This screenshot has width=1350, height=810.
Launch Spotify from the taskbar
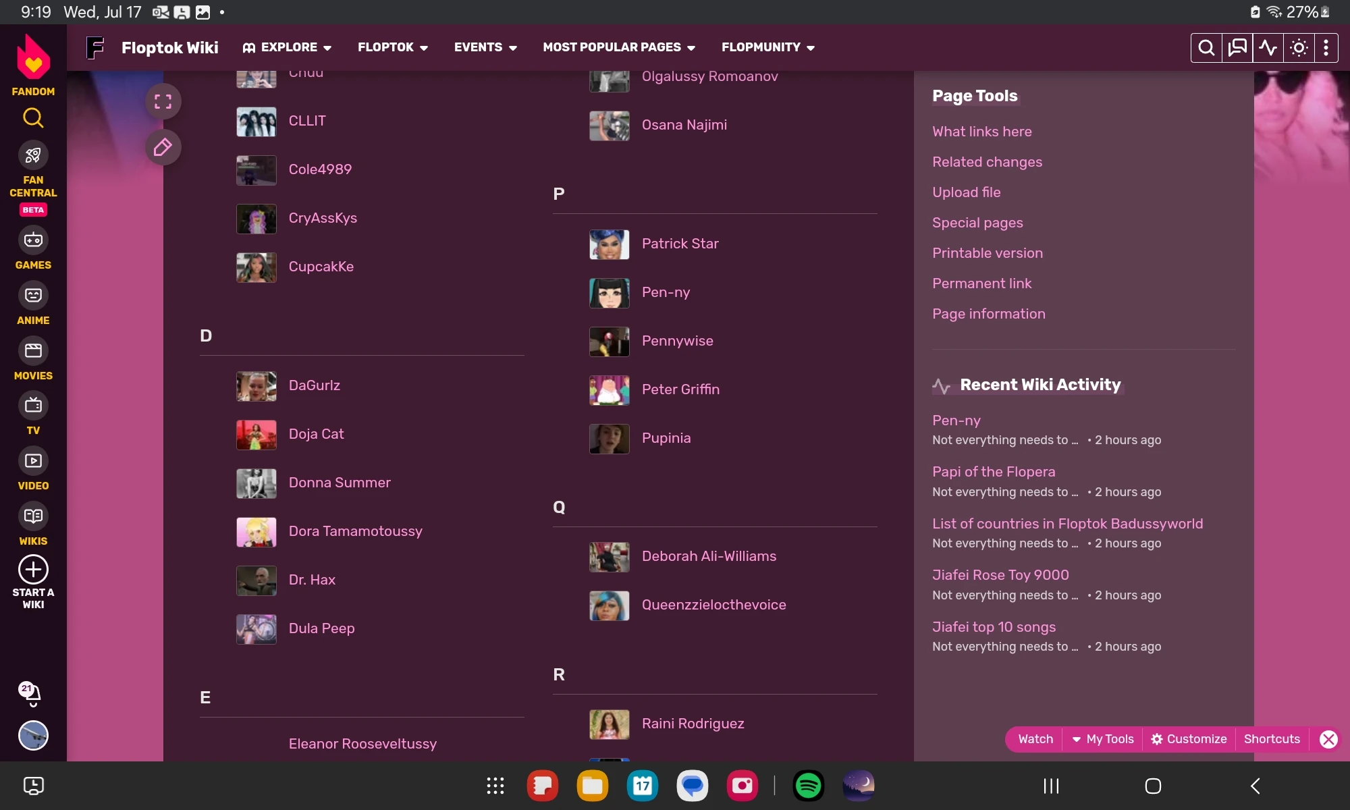click(x=808, y=786)
